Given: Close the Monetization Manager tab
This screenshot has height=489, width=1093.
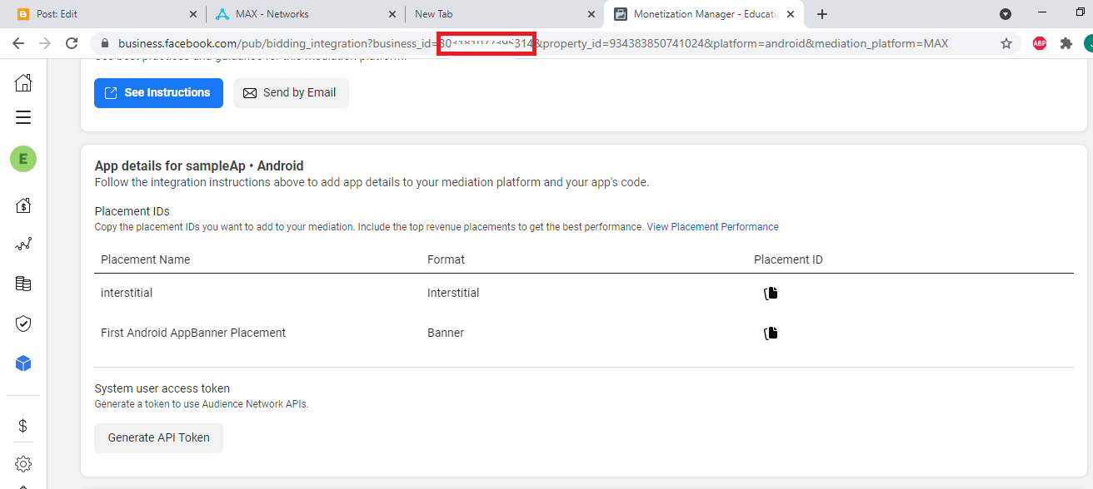Looking at the screenshot, I should click(x=791, y=14).
